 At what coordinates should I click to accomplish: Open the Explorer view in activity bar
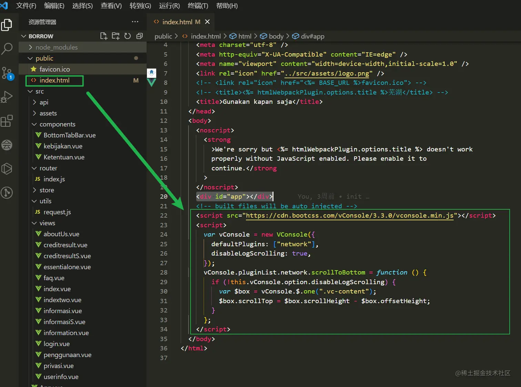(x=7, y=25)
